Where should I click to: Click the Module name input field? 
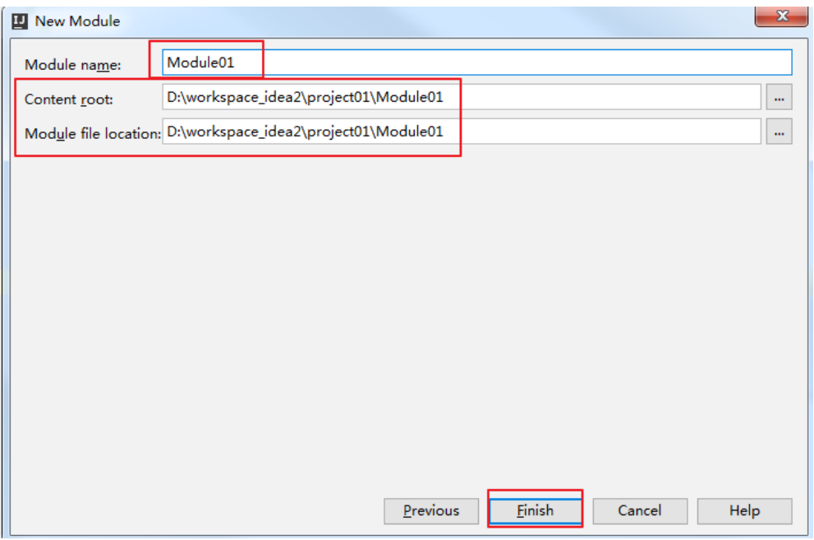pos(476,62)
